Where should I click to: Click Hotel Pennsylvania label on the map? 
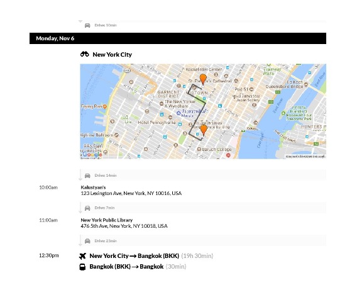point(157,123)
